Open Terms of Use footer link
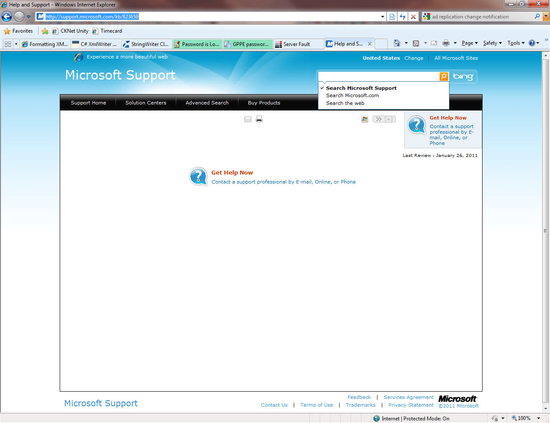Image resolution: width=550 pixels, height=423 pixels. (317, 405)
